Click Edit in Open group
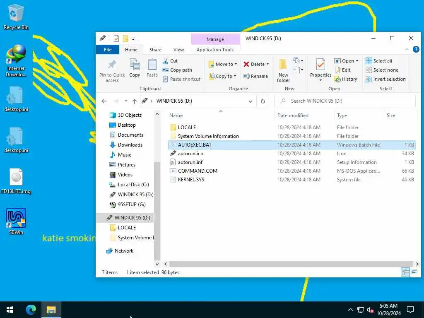The height and width of the screenshot is (318, 424). click(x=342, y=70)
